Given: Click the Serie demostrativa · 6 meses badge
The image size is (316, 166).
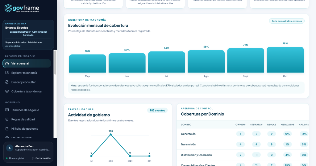Looking at the screenshot, I should [287, 21].
